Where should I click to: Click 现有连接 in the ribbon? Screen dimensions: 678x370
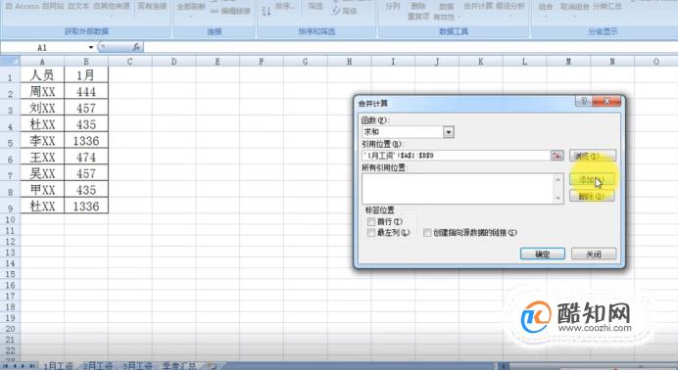click(x=152, y=6)
